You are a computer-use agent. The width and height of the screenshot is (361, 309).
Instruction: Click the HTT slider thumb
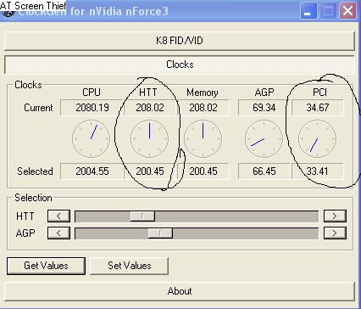pyautogui.click(x=142, y=216)
